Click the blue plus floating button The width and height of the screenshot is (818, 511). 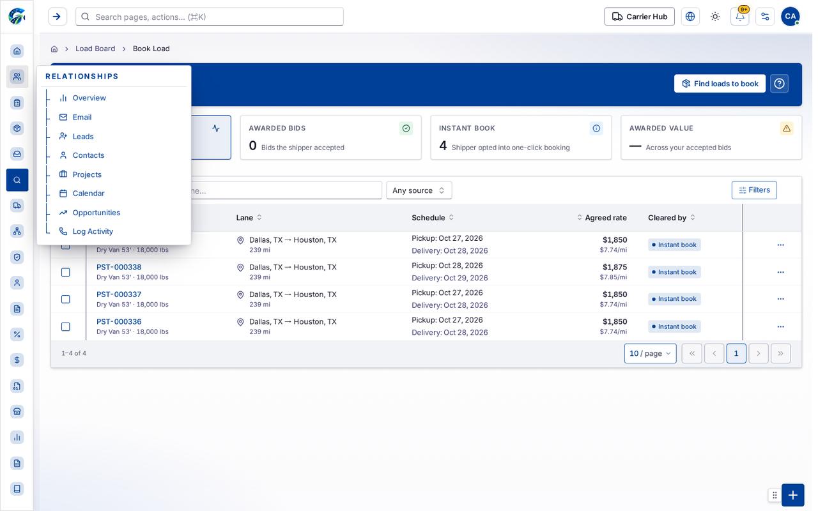(x=792, y=495)
